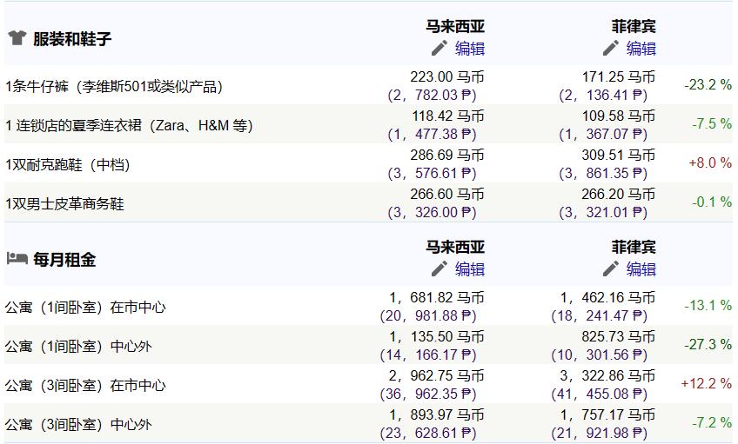Click the +8.0 % difference value
The height and width of the screenshot is (444, 738).
(710, 162)
